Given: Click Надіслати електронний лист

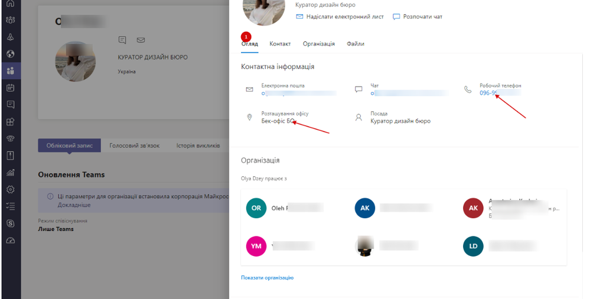Looking at the screenshot, I should [x=340, y=17].
